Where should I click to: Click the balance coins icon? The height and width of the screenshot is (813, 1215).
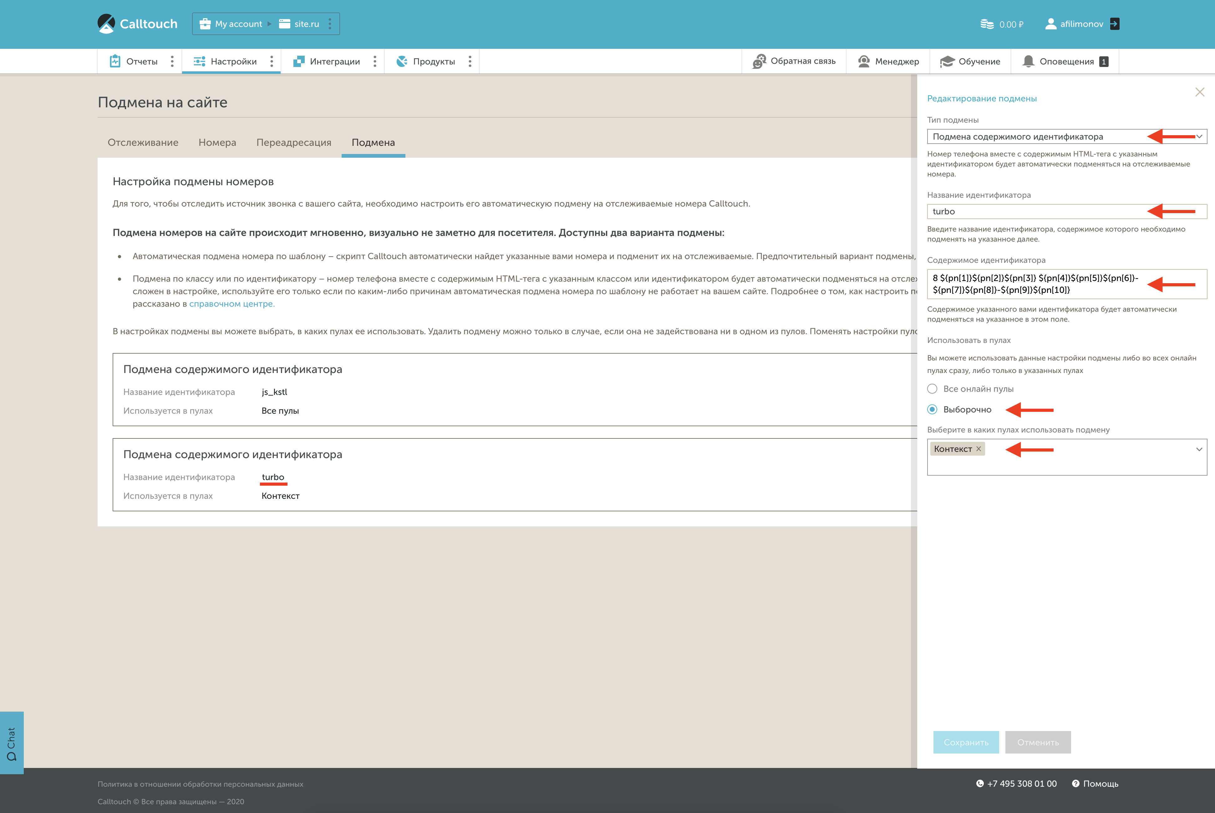[987, 24]
